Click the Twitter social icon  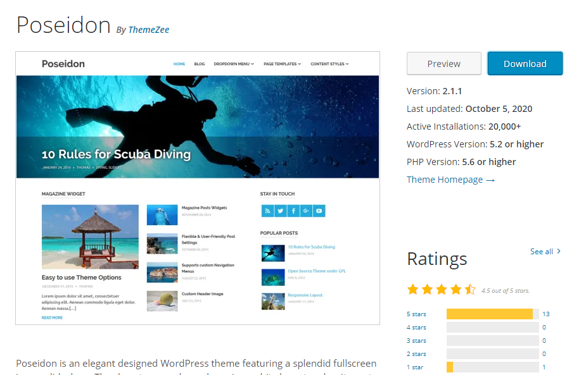281,211
